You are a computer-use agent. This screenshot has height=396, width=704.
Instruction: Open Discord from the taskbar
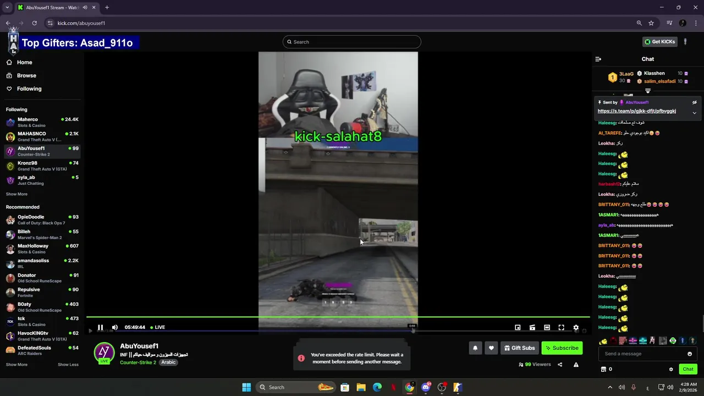coord(426,387)
